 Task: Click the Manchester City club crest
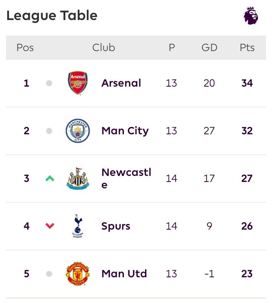pos(78,131)
